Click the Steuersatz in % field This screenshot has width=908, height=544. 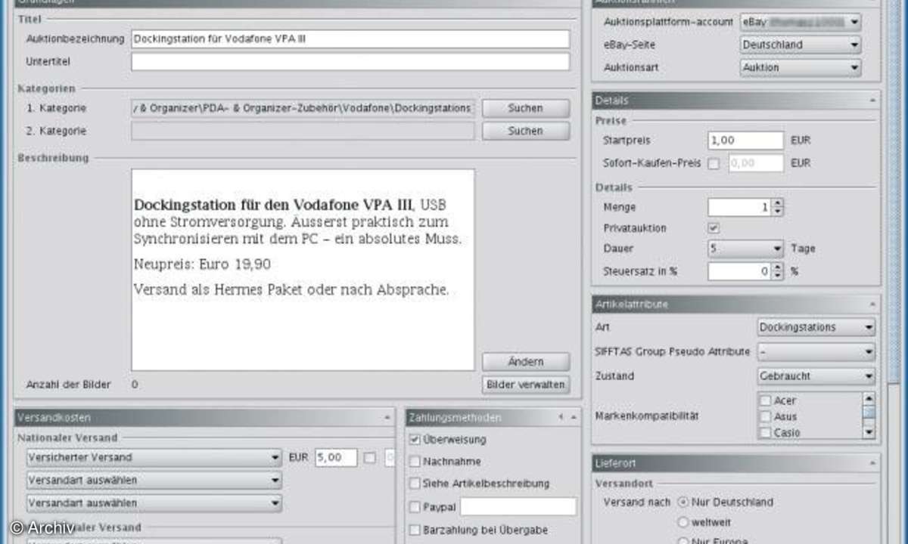(x=740, y=270)
